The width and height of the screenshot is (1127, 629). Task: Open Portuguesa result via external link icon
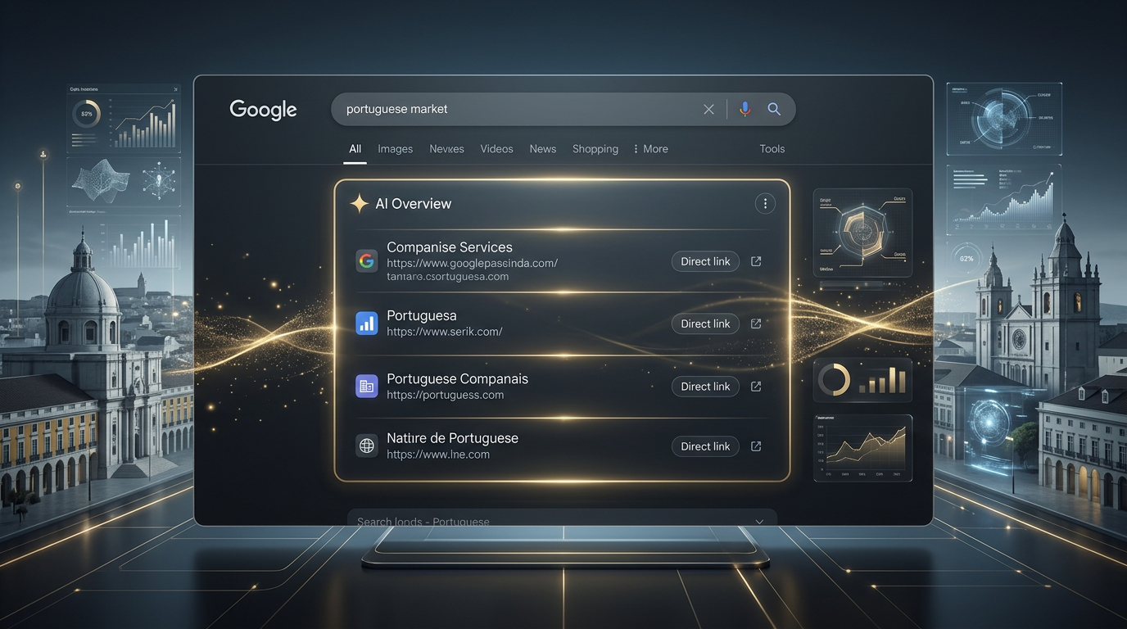pyautogui.click(x=756, y=324)
